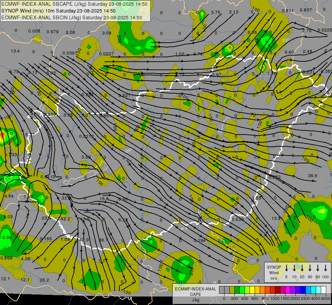The width and height of the screenshot is (332, 305).
Task: Click the 2.75 value on the map
Action: pos(307,30)
